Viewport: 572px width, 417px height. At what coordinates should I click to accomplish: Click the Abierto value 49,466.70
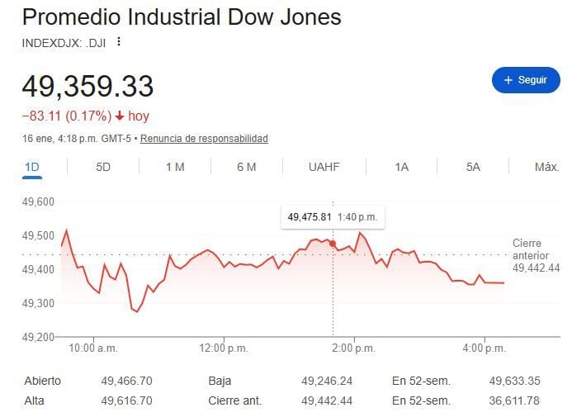(x=126, y=381)
